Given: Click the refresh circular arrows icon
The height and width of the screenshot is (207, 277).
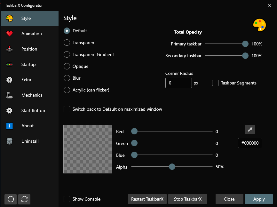Looking at the screenshot, I should (x=24, y=199).
